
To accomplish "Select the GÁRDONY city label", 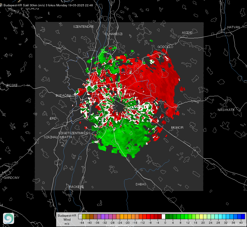I will pos(12,178).
